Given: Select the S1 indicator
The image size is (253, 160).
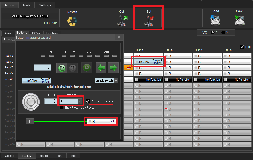Looking at the screenshot, I should click(x=43, y=56).
